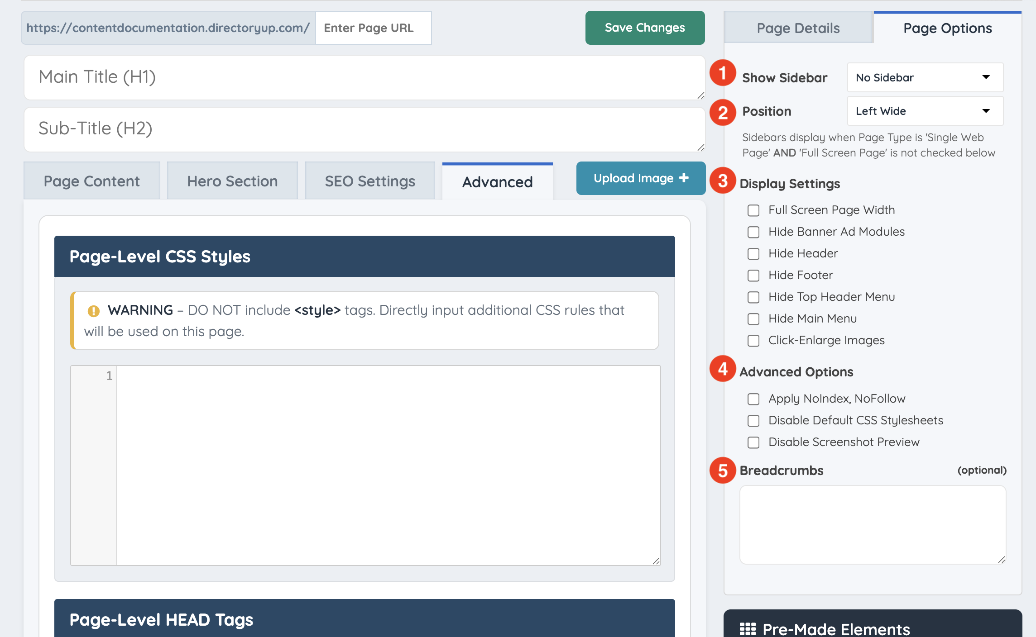1036x637 pixels.
Task: Click the CSS editor resize handle
Action: 656,561
